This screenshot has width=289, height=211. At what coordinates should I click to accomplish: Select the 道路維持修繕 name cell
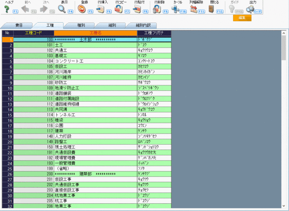[96, 104]
